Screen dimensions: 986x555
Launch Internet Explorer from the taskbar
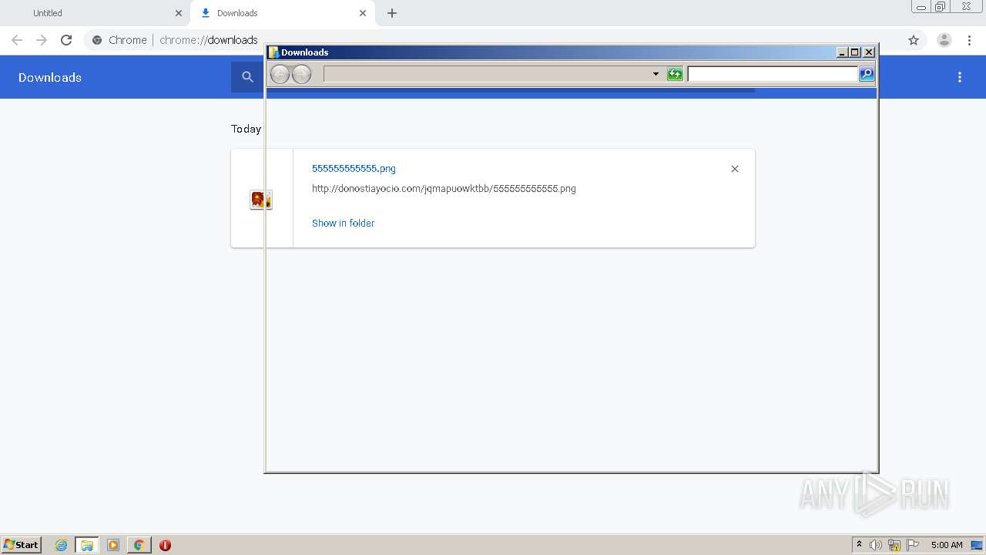(x=62, y=545)
